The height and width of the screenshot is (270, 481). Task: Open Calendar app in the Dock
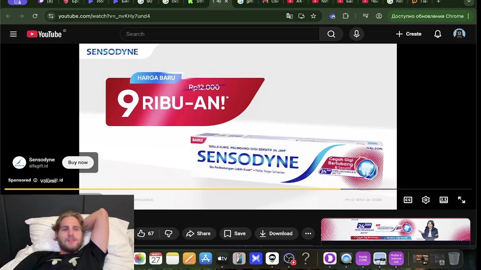156,258
